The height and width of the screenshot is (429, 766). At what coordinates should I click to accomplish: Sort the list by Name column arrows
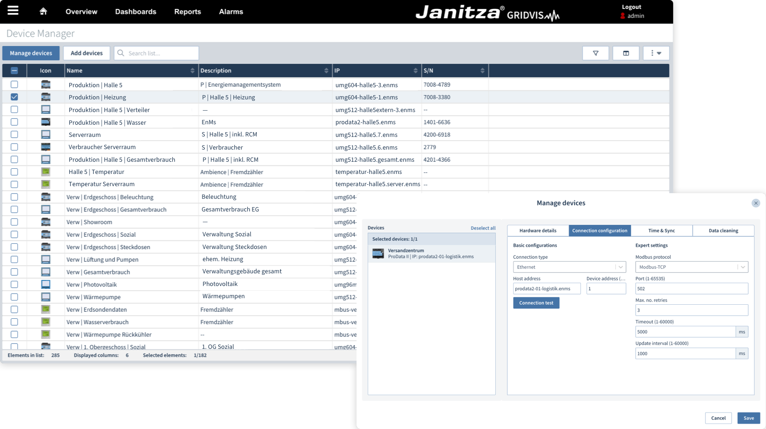tap(192, 71)
